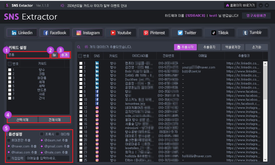Tick the checkbox for keyword 화장품
This screenshot has width=275, height=165.
point(10,78)
